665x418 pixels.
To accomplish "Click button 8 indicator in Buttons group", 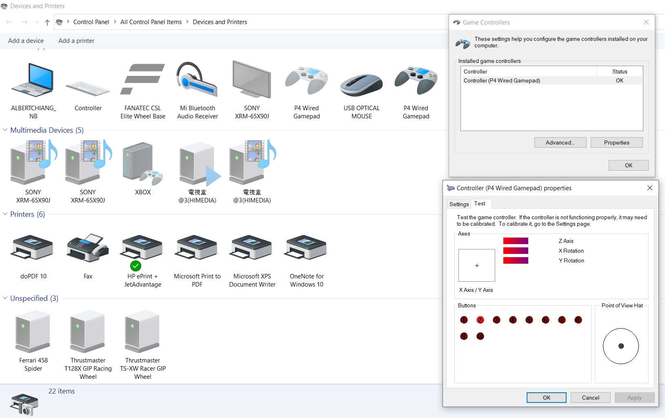I will point(578,320).
